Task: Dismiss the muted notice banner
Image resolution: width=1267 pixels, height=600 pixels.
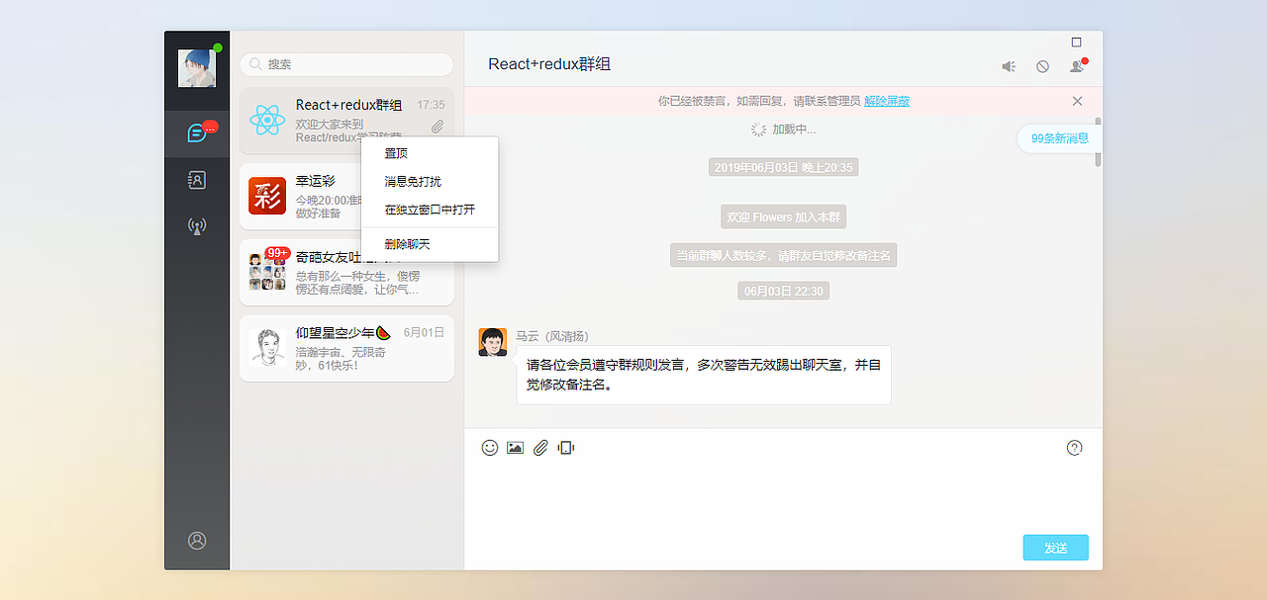Action: 1077,101
